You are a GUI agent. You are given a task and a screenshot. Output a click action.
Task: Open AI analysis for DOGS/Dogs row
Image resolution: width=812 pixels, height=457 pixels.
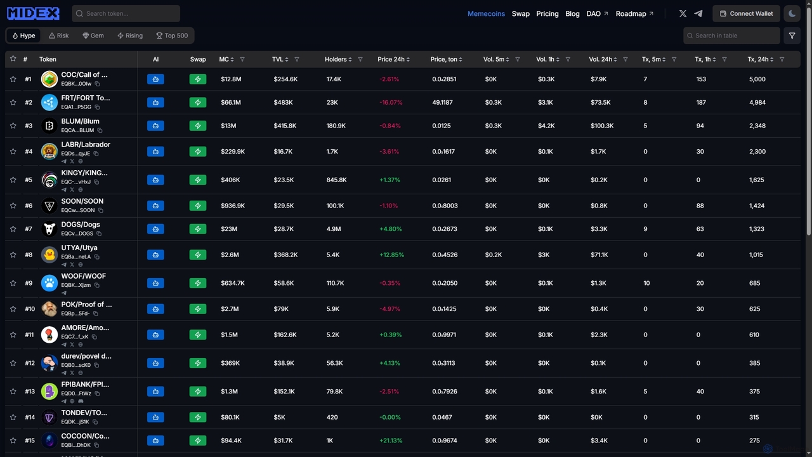tap(155, 229)
